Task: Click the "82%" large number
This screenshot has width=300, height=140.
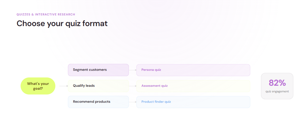Action: click(277, 83)
